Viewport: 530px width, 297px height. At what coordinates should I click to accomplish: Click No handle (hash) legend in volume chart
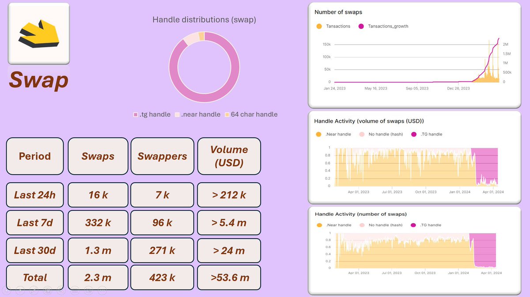[x=381, y=134]
